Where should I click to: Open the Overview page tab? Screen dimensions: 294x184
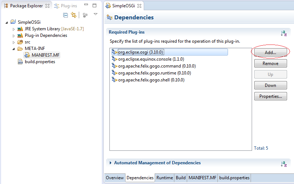[115, 178]
